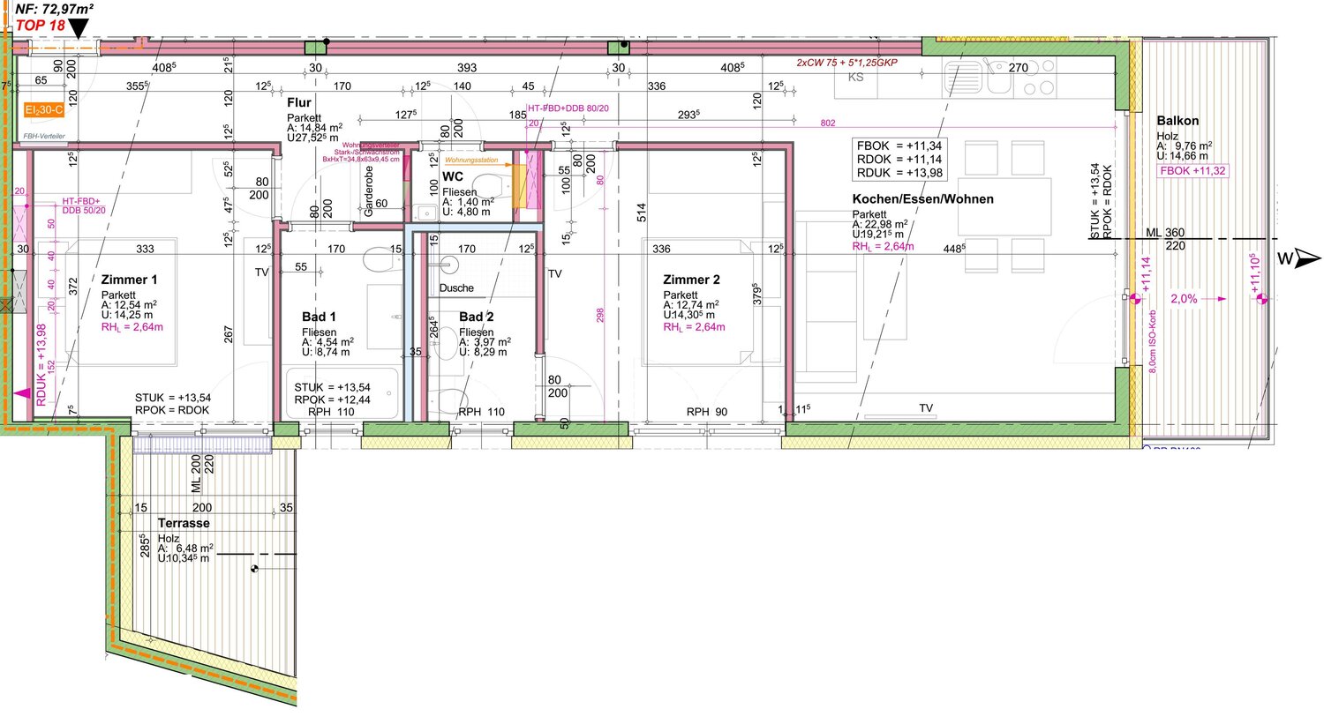
Task: Click the west direction arrow marked W
Action: (1308, 258)
